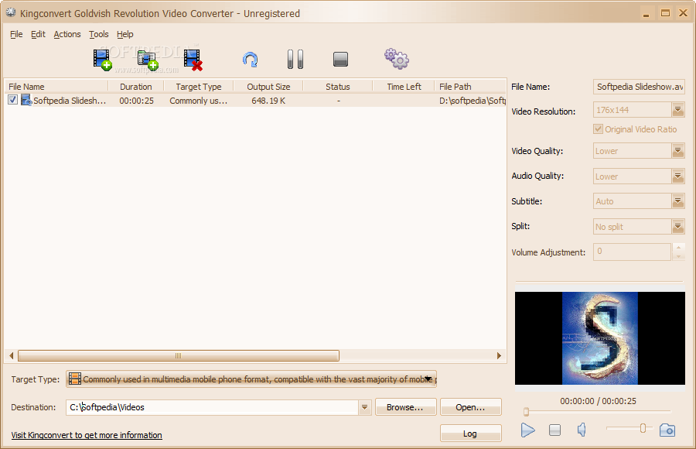Screen dimensions: 696x449
Task: Take a snapshot with the camera icon
Action: pos(667,430)
